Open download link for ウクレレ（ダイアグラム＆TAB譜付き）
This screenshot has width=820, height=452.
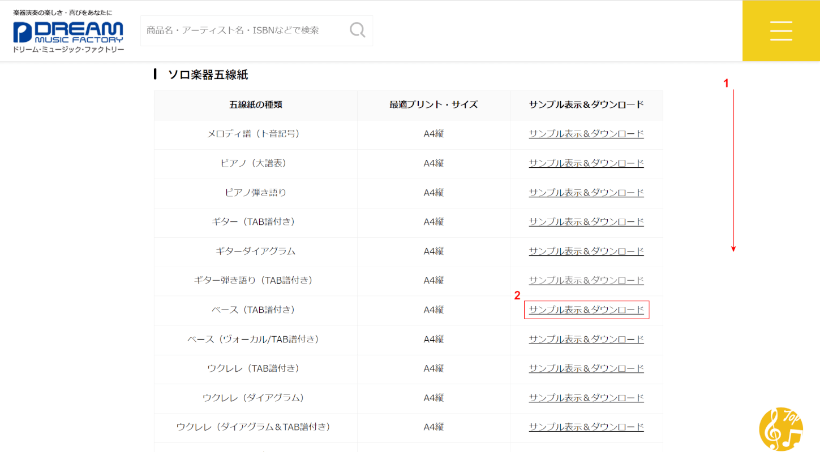[x=586, y=427]
